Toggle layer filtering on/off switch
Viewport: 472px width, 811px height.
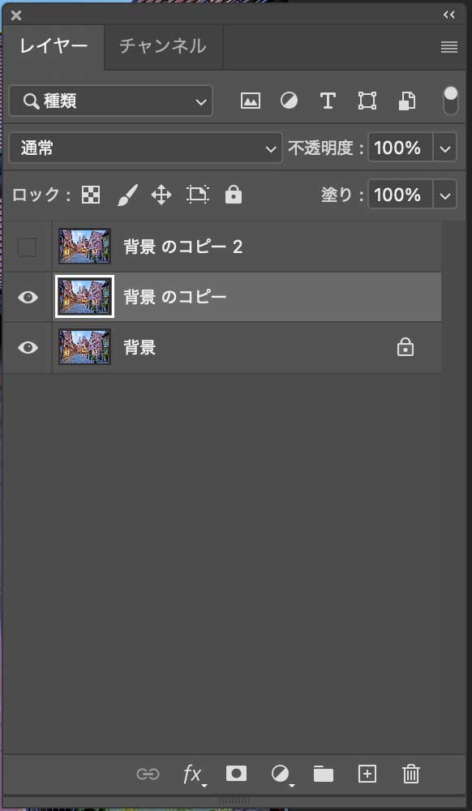point(451,101)
